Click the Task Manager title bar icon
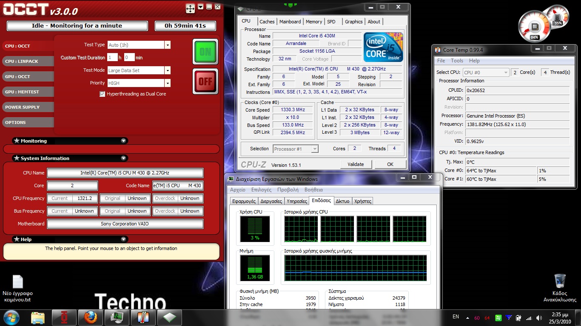The width and height of the screenshot is (581, 326). pos(231,179)
